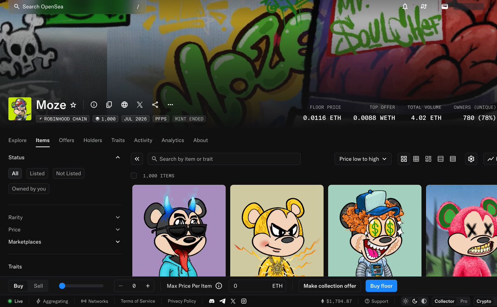Click the share icon beside Moze
This screenshot has width=497, height=307.
(155, 105)
